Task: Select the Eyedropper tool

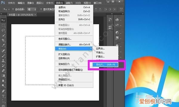Action: click(3, 45)
